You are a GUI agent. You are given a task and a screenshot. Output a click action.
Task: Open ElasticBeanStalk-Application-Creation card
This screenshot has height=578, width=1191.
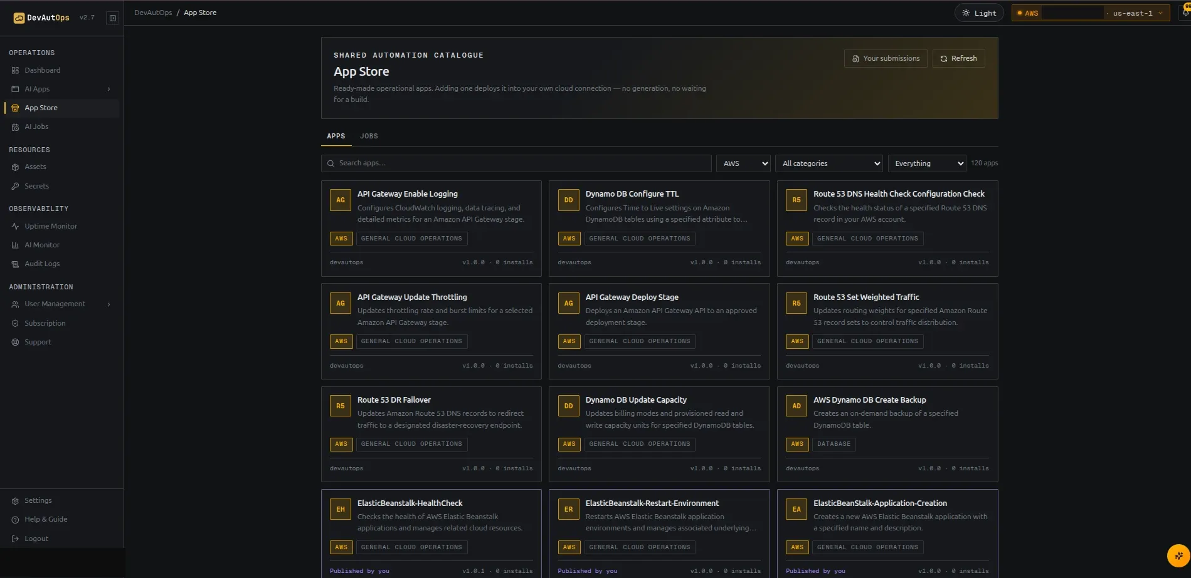coord(887,534)
